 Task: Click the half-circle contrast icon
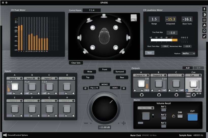(204, 14)
